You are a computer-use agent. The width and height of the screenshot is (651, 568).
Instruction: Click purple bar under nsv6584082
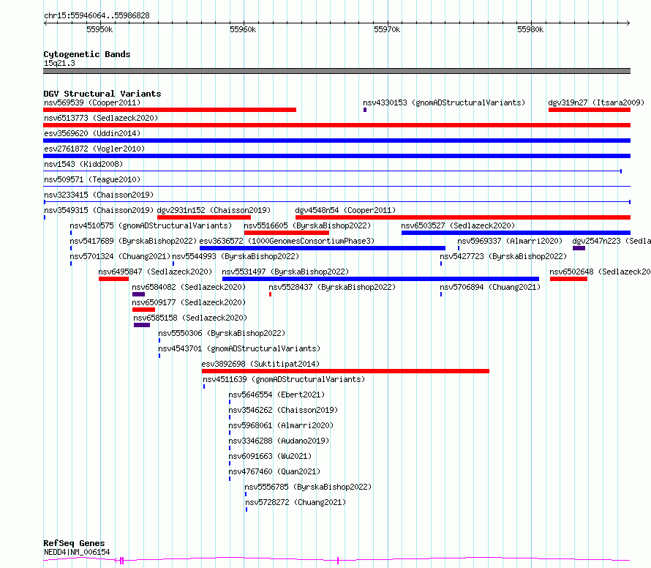(x=139, y=294)
